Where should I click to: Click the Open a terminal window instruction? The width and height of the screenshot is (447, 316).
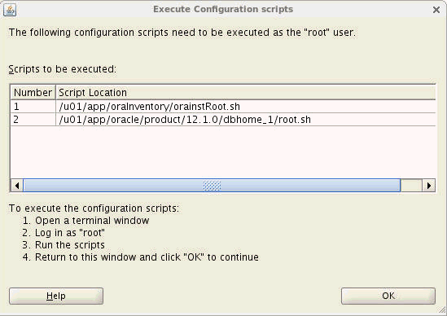pyautogui.click(x=92, y=221)
